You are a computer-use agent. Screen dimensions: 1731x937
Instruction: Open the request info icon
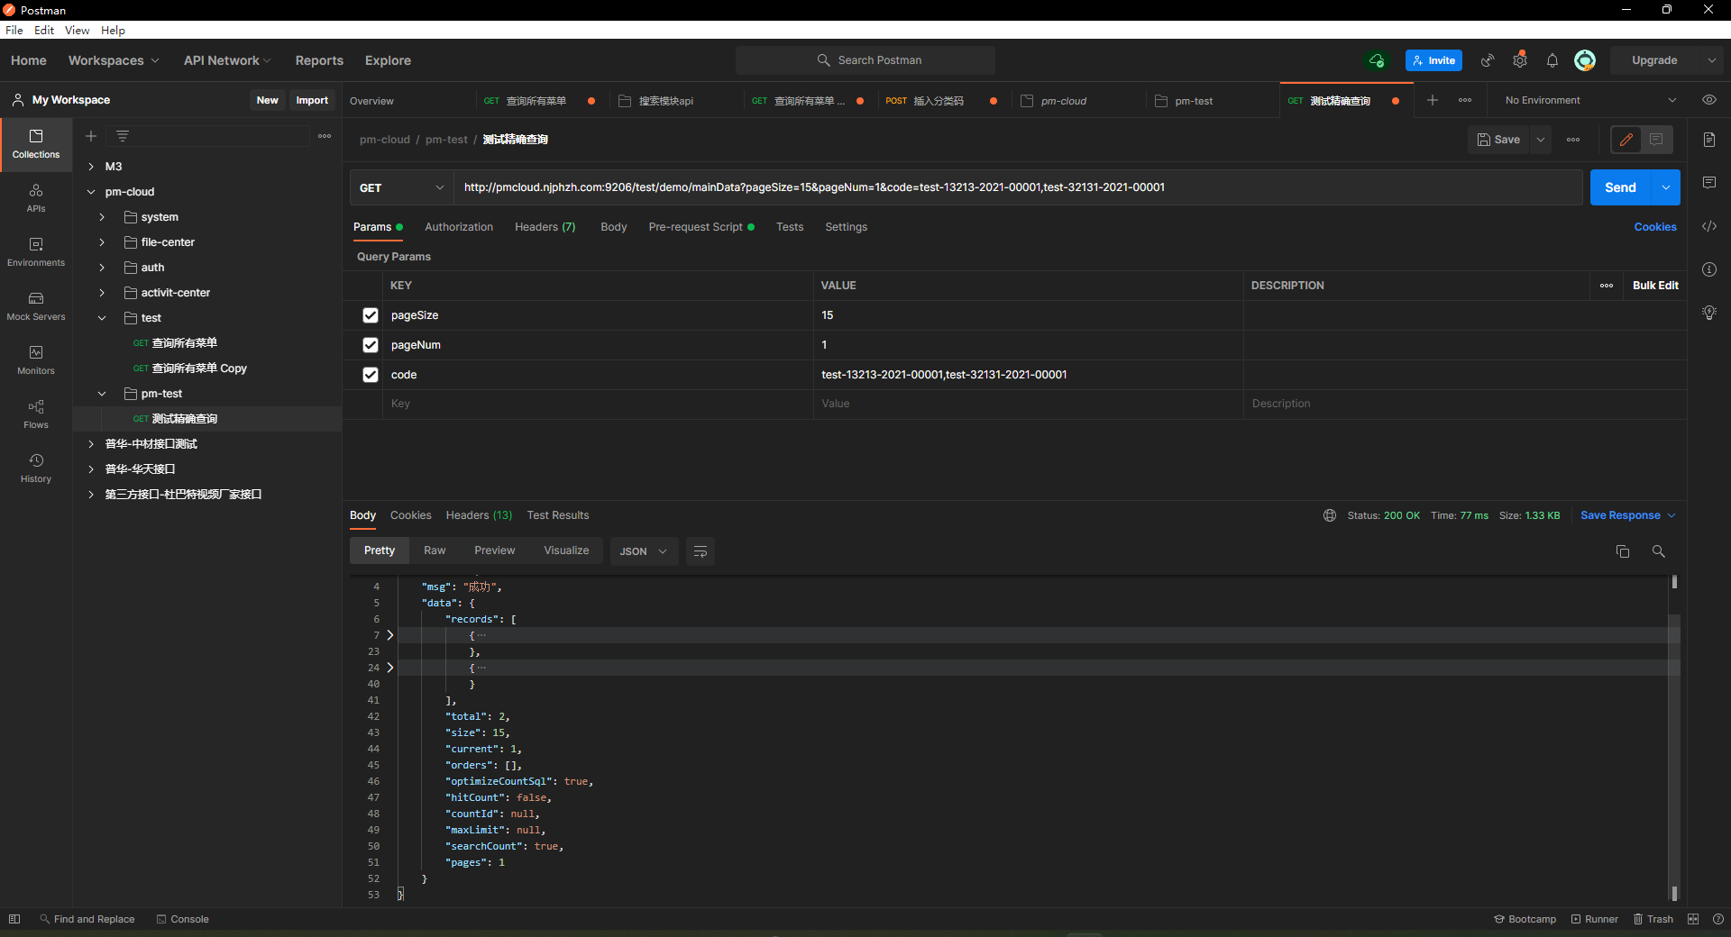1709,269
